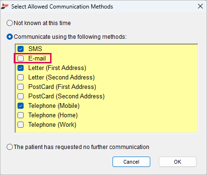Enable Telephone (Work) checkbox
Image resolution: width=207 pixels, height=175 pixels.
coord(21,124)
